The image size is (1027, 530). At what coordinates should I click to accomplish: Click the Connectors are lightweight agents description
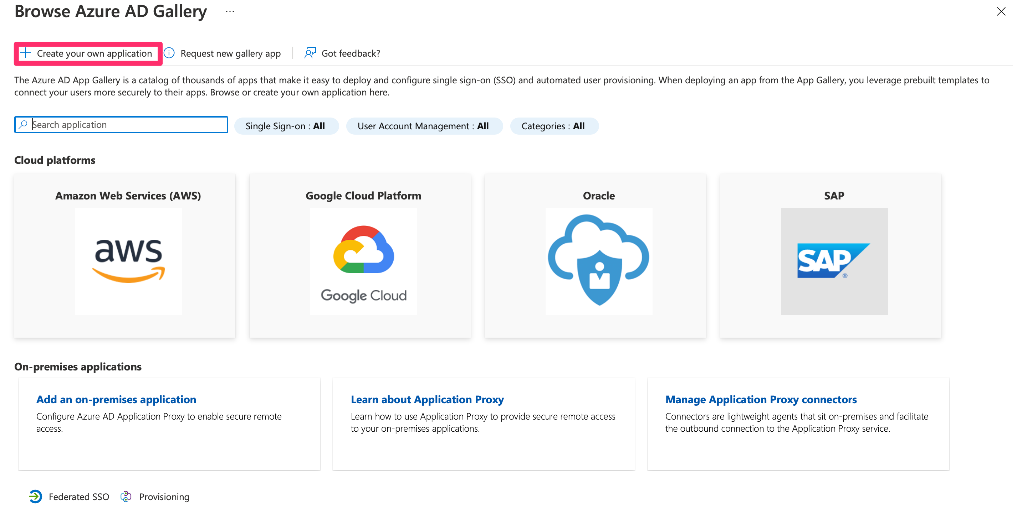(797, 422)
